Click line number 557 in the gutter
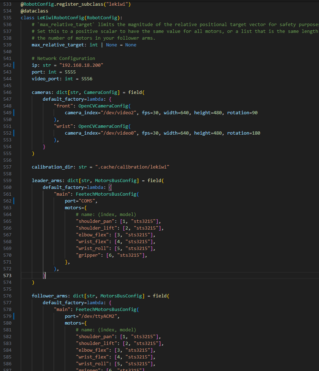The image size is (319, 371). pos(8,167)
